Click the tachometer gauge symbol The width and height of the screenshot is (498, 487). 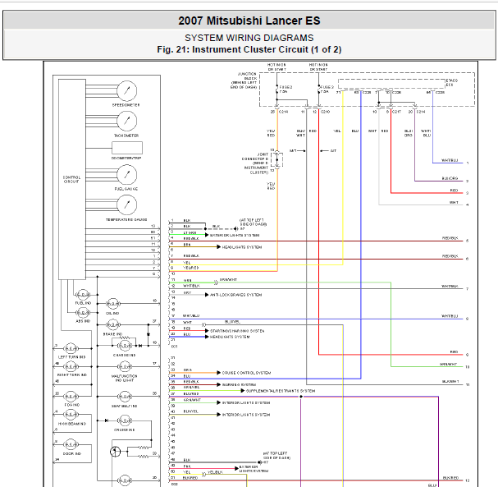(x=126, y=121)
